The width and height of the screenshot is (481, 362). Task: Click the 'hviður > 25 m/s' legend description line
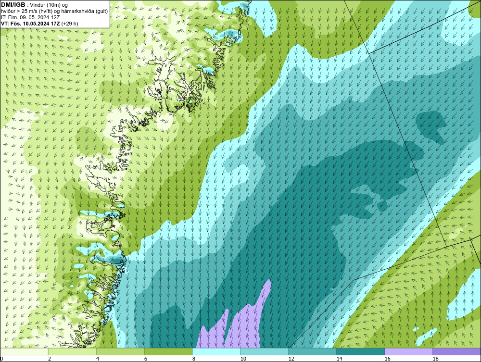tap(54, 12)
